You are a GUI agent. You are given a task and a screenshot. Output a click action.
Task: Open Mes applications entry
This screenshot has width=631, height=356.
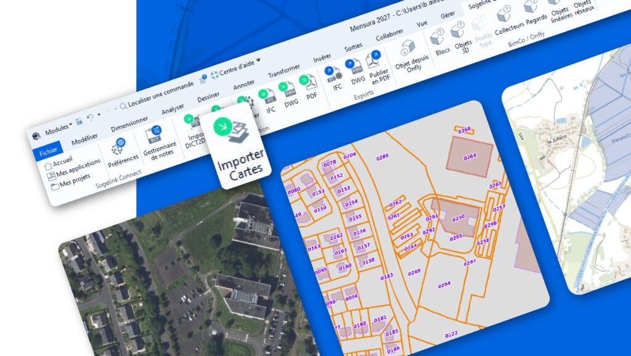74,168
